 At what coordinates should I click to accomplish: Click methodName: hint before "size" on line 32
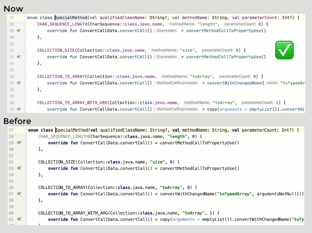pyautogui.click(x=165, y=50)
